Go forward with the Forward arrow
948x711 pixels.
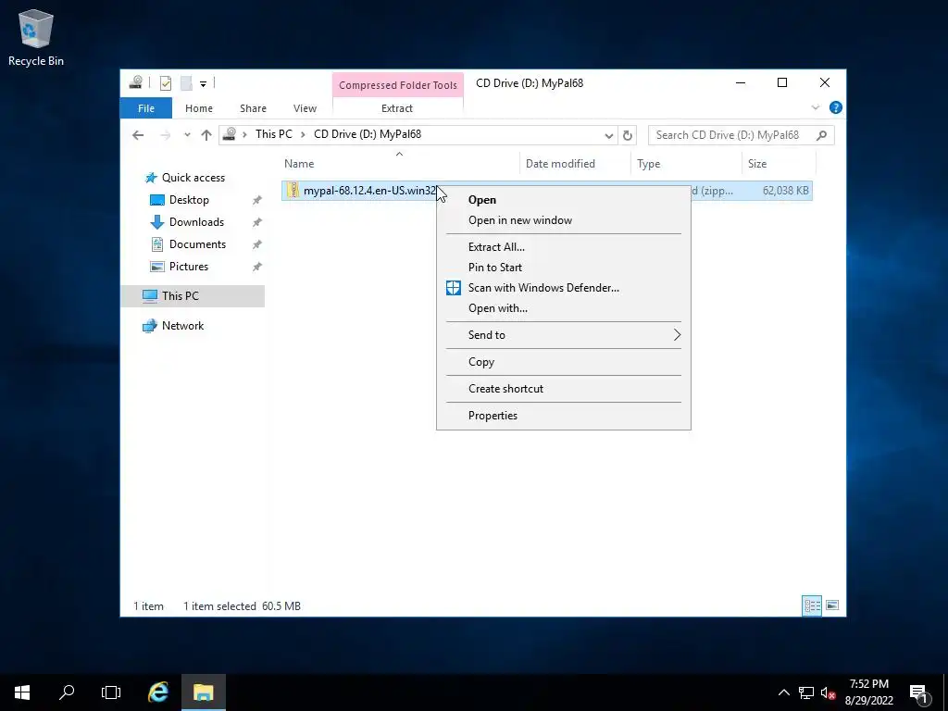tap(165, 135)
